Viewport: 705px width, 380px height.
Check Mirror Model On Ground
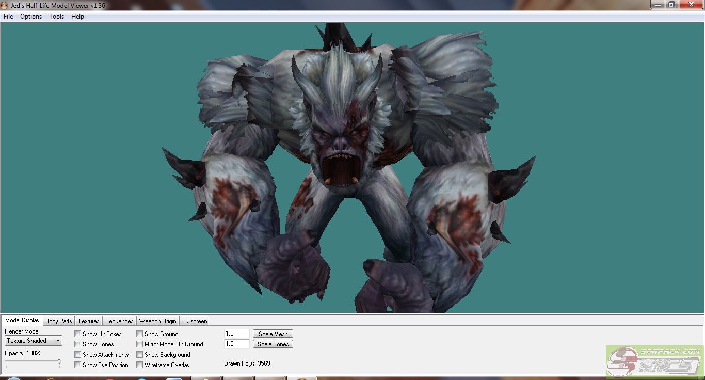pos(140,344)
